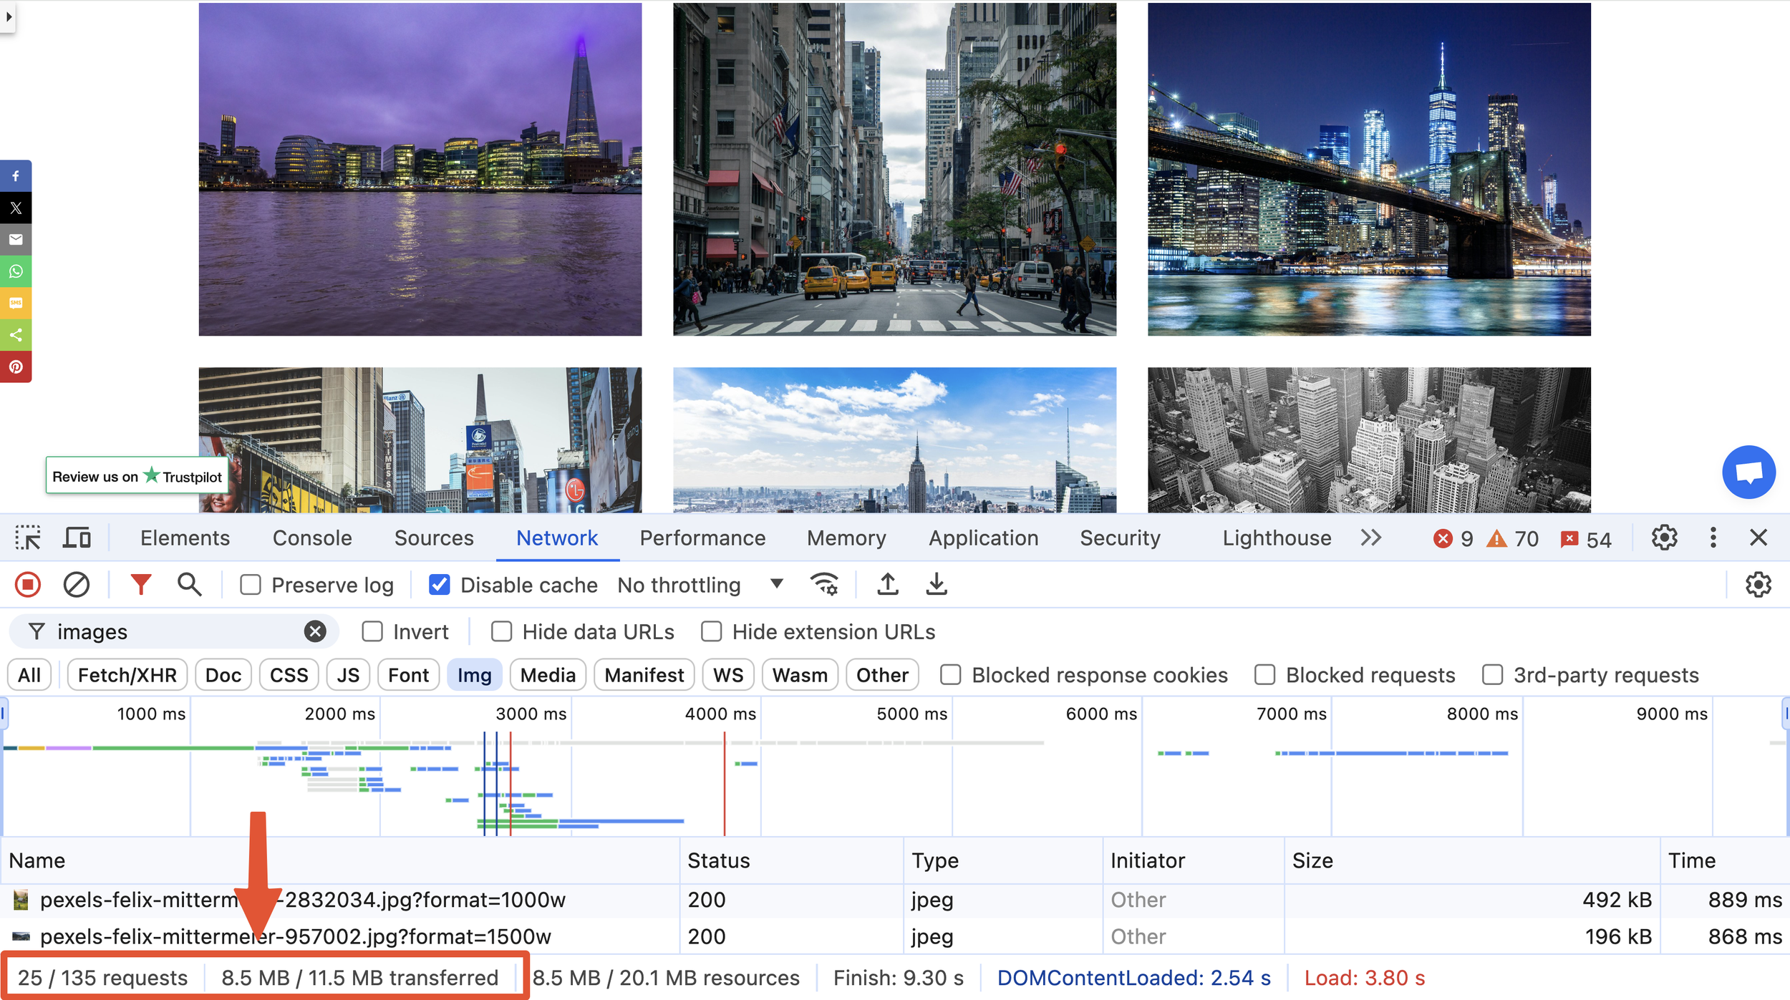Uncheck Disable cache checkbox

pos(439,585)
